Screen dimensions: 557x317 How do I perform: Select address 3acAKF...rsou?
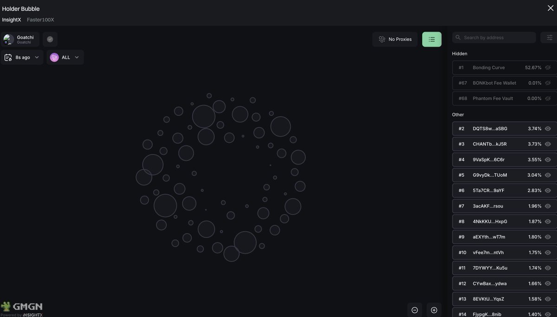pos(488,206)
